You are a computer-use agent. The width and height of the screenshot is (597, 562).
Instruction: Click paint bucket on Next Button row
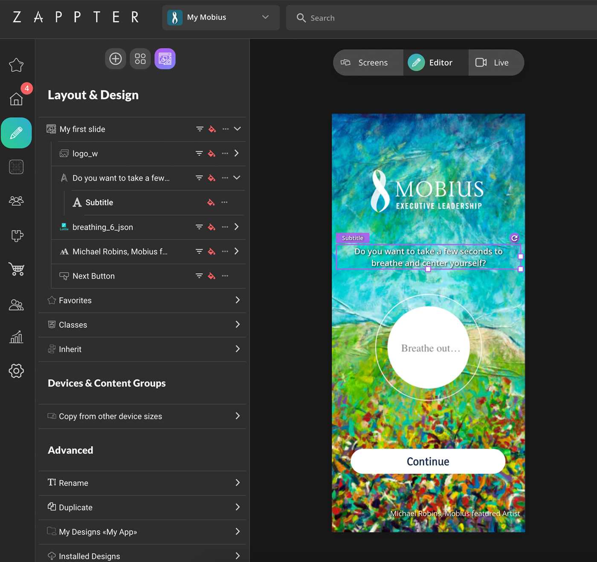[x=212, y=276]
